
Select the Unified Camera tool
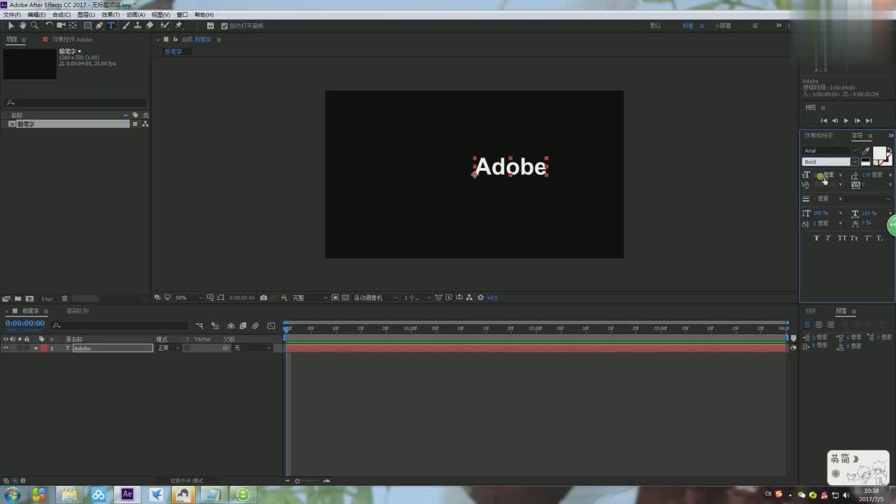pos(61,26)
